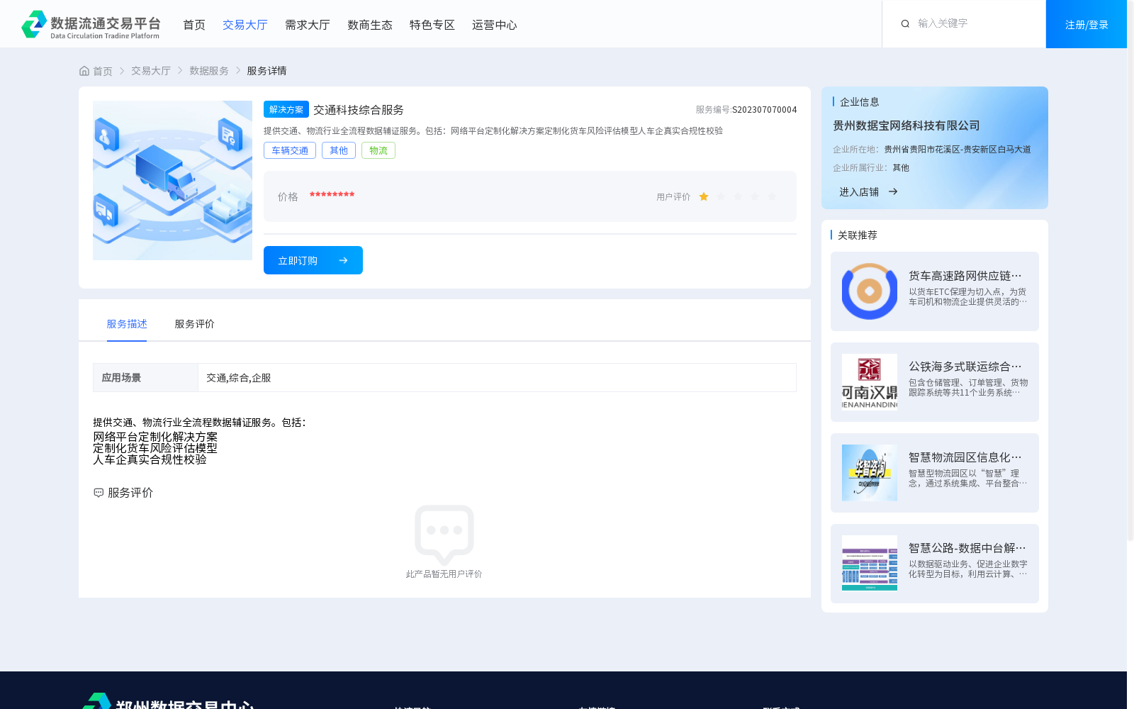Click the green 物流 tag
This screenshot has height=709, width=1134.
tap(378, 150)
